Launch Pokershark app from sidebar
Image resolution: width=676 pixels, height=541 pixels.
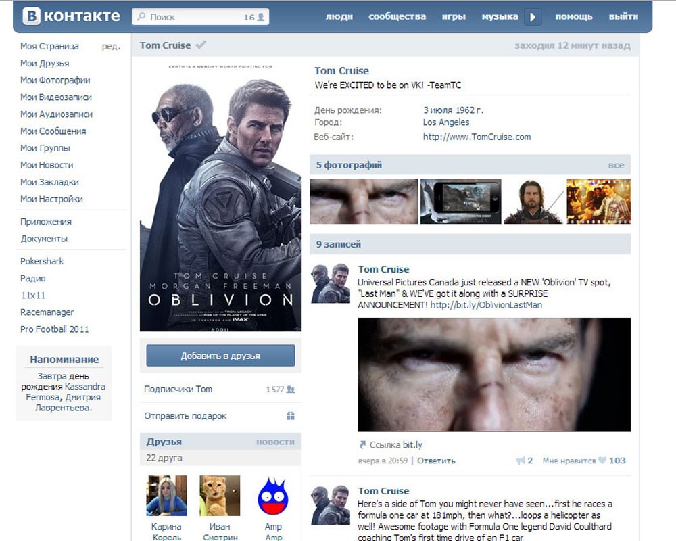click(x=42, y=261)
